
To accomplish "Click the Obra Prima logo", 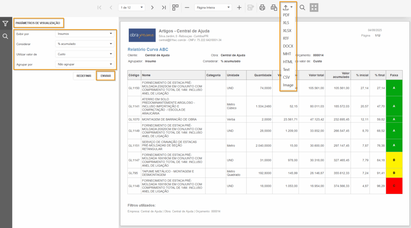I will (142, 35).
